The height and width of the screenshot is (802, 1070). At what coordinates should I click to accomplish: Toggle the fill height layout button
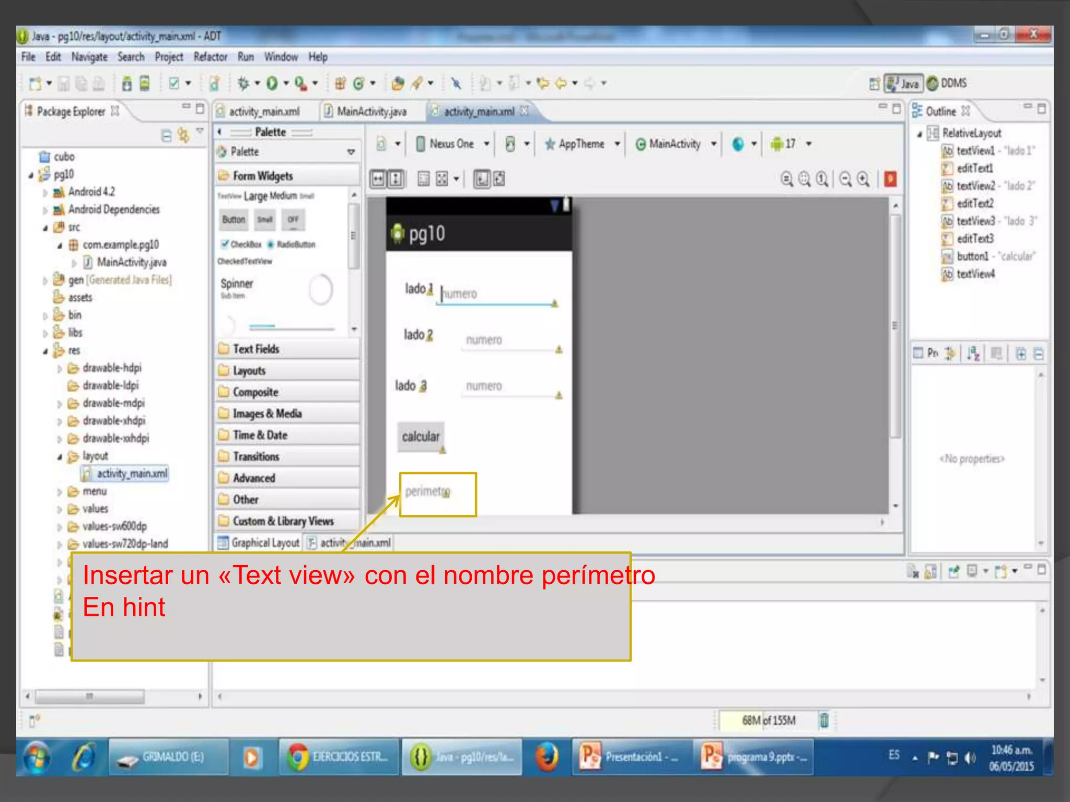[396, 179]
